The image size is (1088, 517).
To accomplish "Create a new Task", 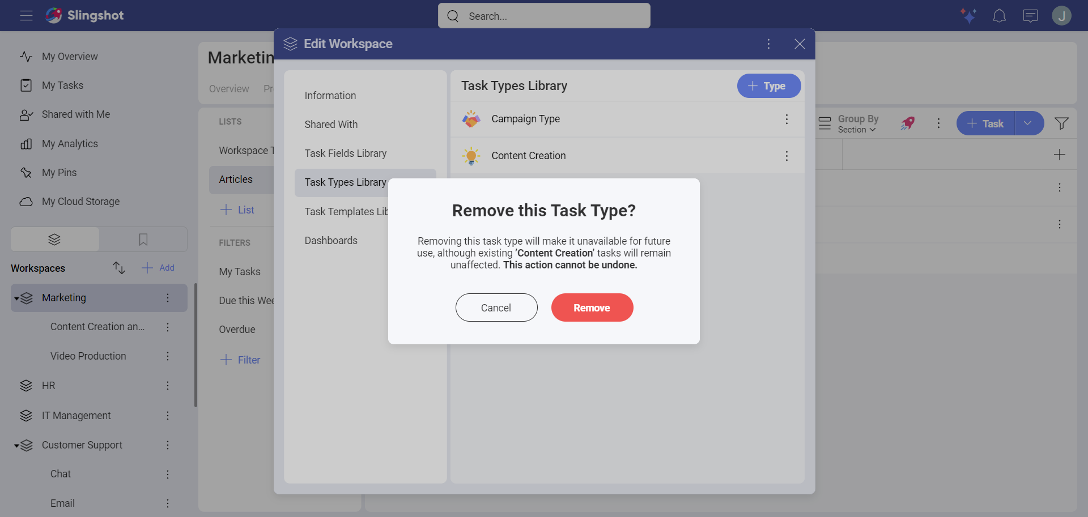I will pos(985,123).
